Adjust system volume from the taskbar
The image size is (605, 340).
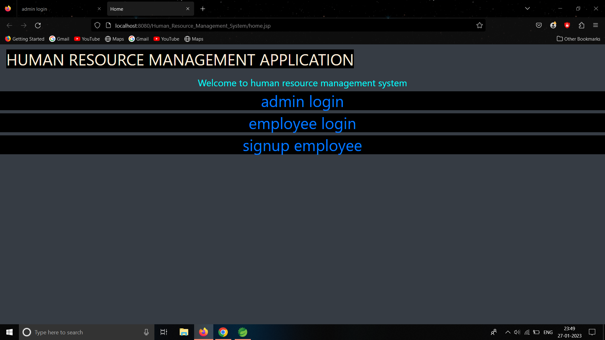(517, 332)
